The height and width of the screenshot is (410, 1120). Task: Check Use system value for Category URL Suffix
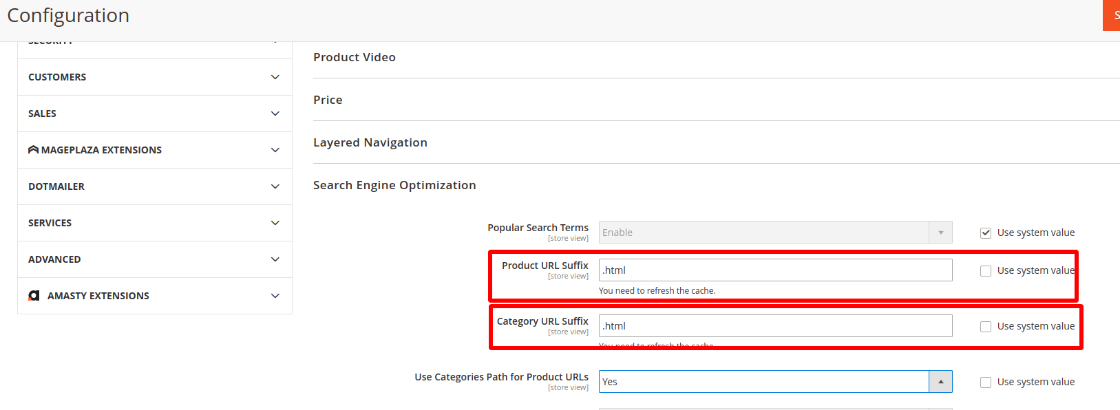(x=986, y=327)
